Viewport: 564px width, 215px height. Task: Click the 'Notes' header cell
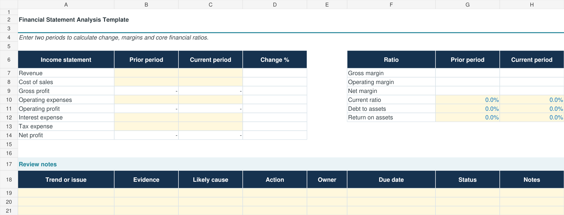pyautogui.click(x=532, y=180)
